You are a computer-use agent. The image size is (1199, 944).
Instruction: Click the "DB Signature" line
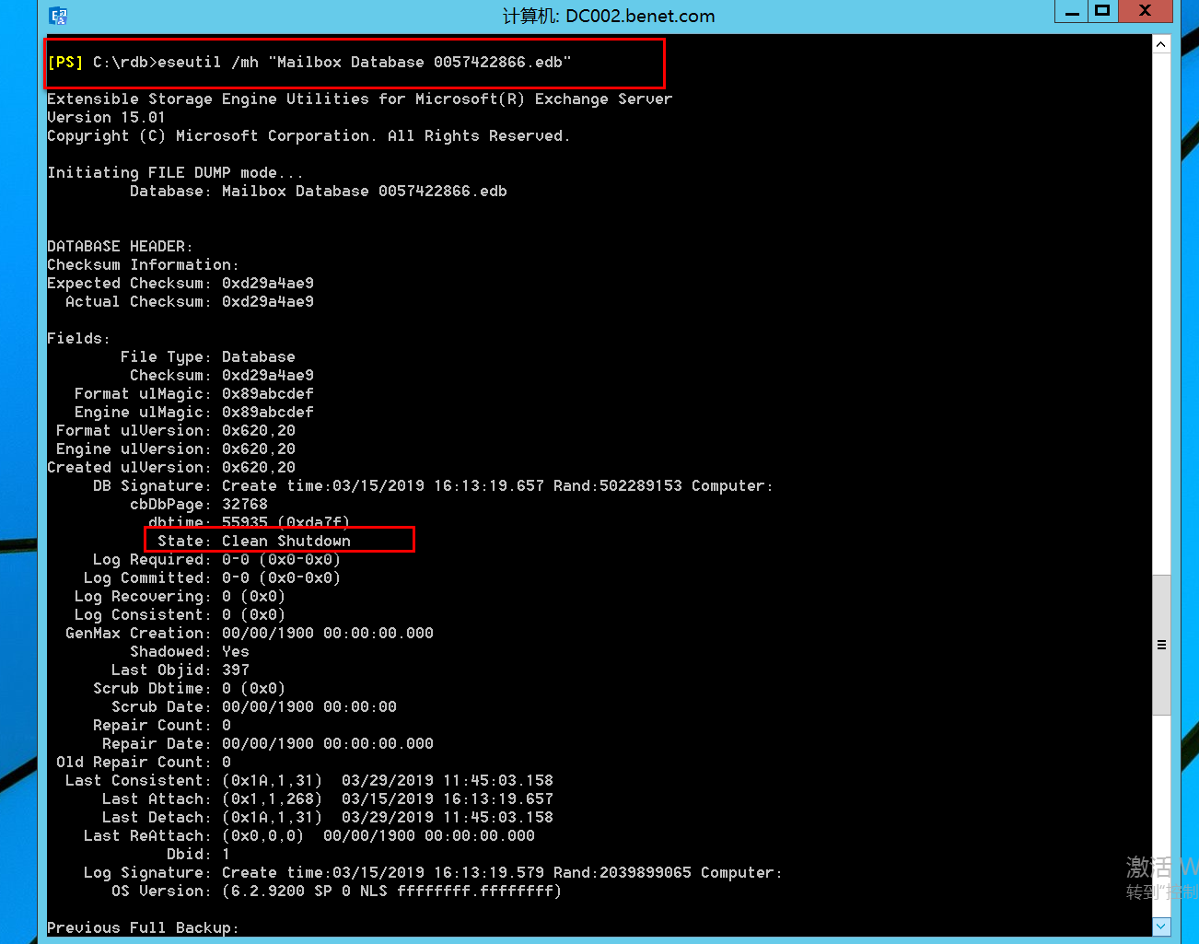click(x=433, y=485)
